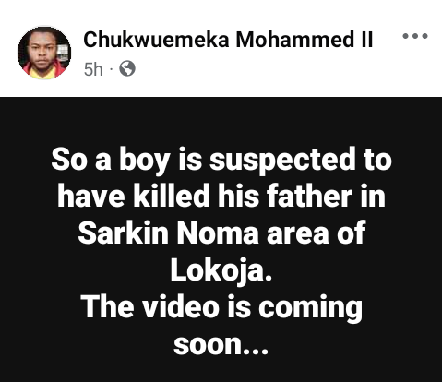Open the three-dot post options menu
Screen dimensions: 442x382
(415, 36)
